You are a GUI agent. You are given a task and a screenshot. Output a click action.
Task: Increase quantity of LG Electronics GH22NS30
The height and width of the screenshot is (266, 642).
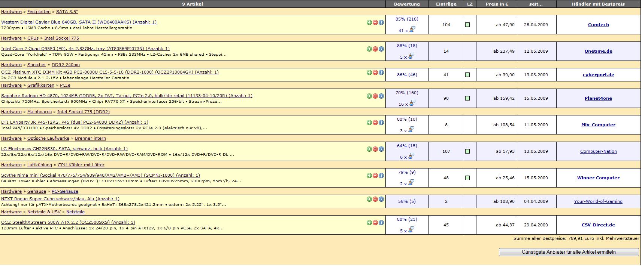click(369, 149)
